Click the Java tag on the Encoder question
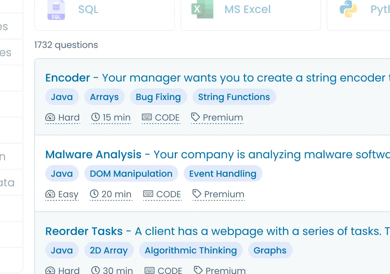Screen dimensions: 390x274 pyautogui.click(x=62, y=97)
